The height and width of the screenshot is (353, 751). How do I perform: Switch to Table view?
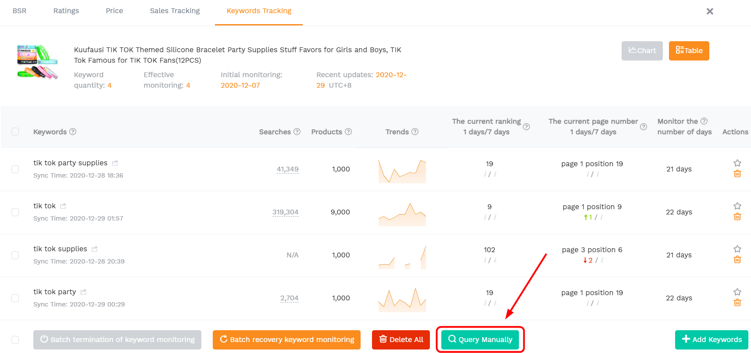[x=689, y=51]
